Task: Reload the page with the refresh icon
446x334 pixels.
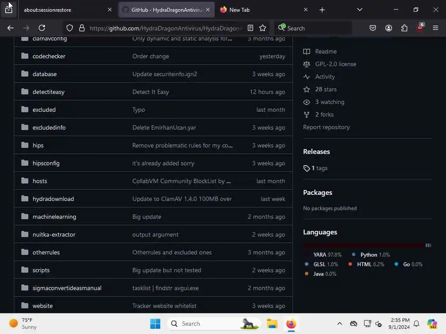Action: pyautogui.click(x=42, y=28)
